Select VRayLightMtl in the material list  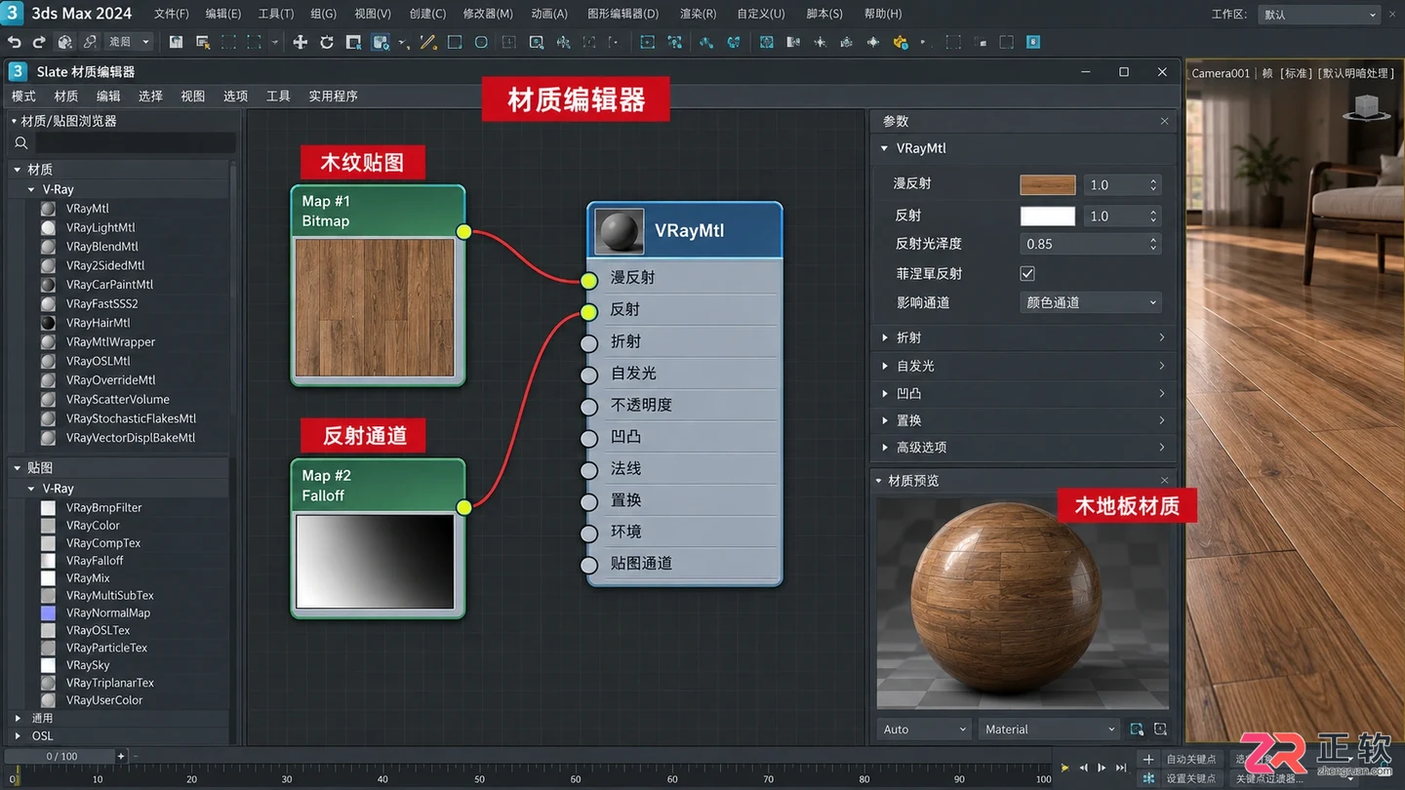[100, 227]
